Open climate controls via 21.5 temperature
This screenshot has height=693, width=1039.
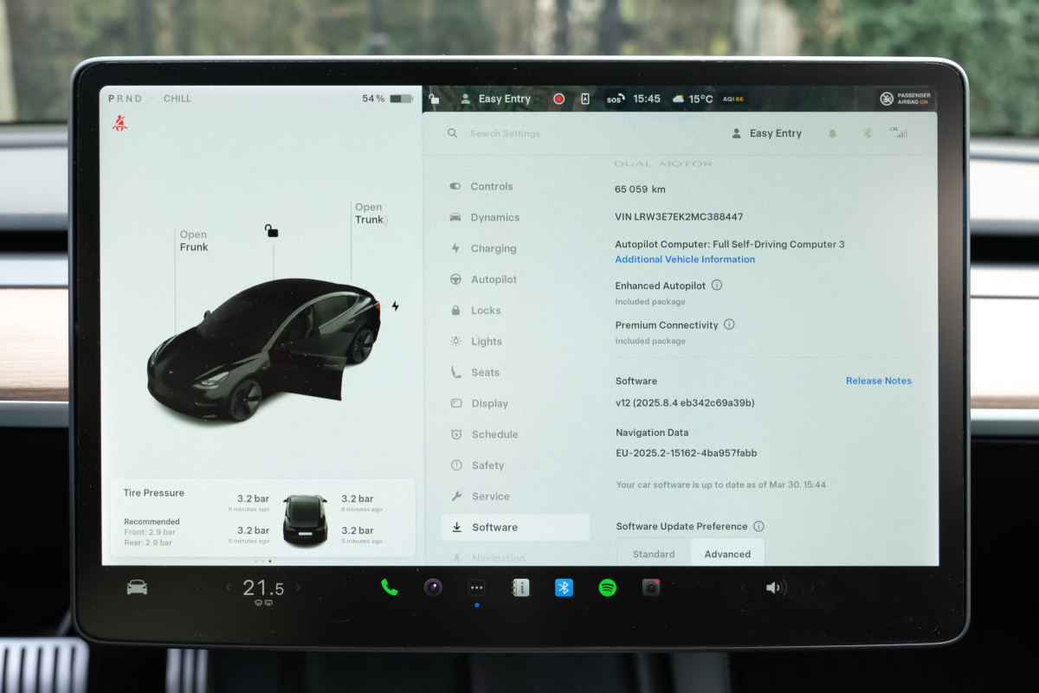(x=263, y=588)
